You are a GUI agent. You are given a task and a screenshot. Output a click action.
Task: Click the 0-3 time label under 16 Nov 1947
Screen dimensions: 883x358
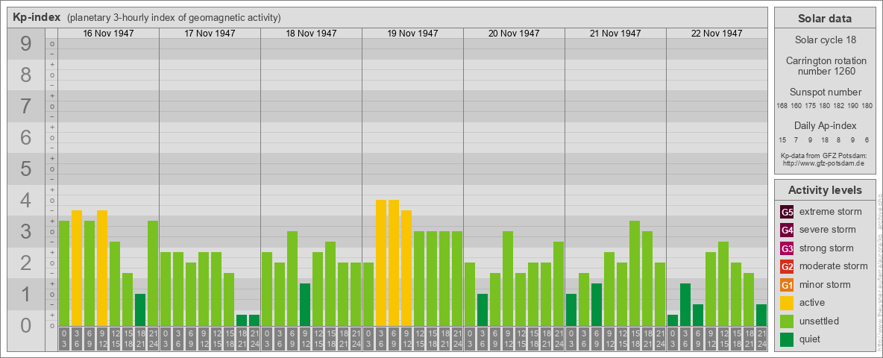[x=64, y=339]
